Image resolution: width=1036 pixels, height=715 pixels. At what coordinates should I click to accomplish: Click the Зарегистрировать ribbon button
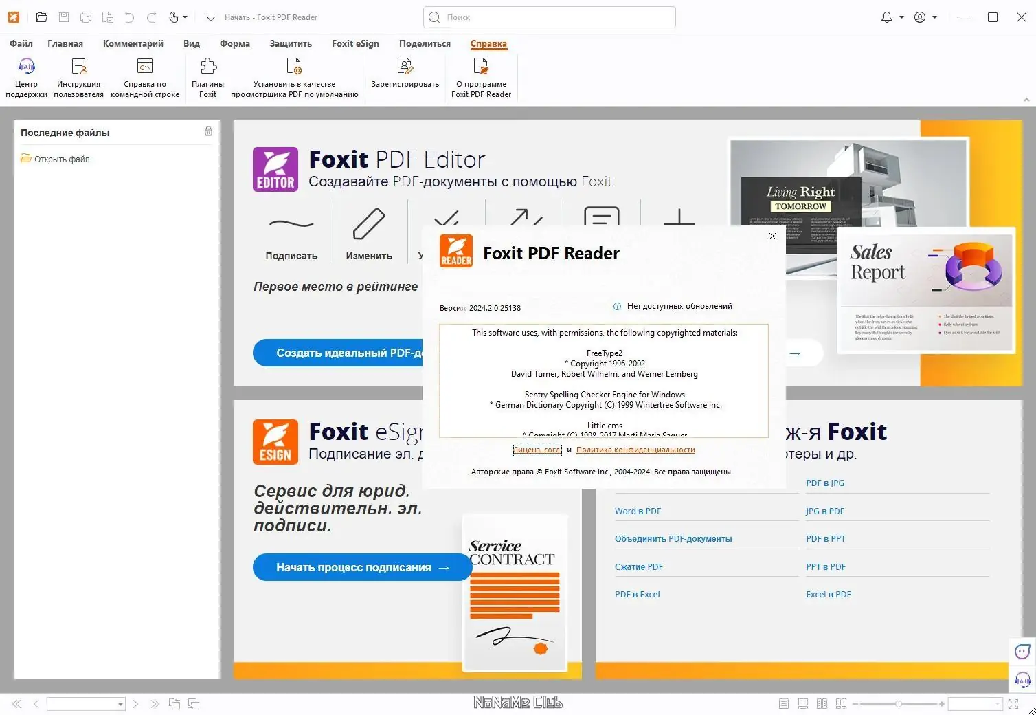(x=405, y=73)
